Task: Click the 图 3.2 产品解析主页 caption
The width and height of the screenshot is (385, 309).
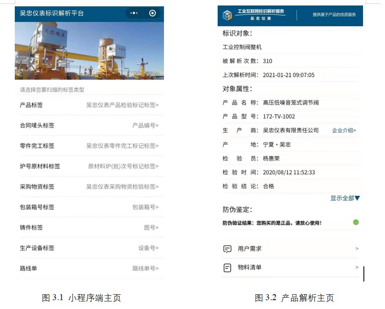Action: pyautogui.click(x=295, y=298)
